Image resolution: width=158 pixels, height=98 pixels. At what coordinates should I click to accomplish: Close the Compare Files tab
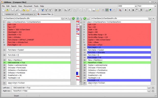click(52, 14)
